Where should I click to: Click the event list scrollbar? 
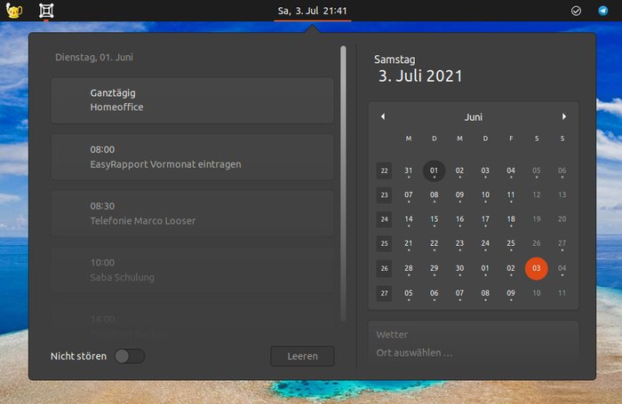coord(343,183)
